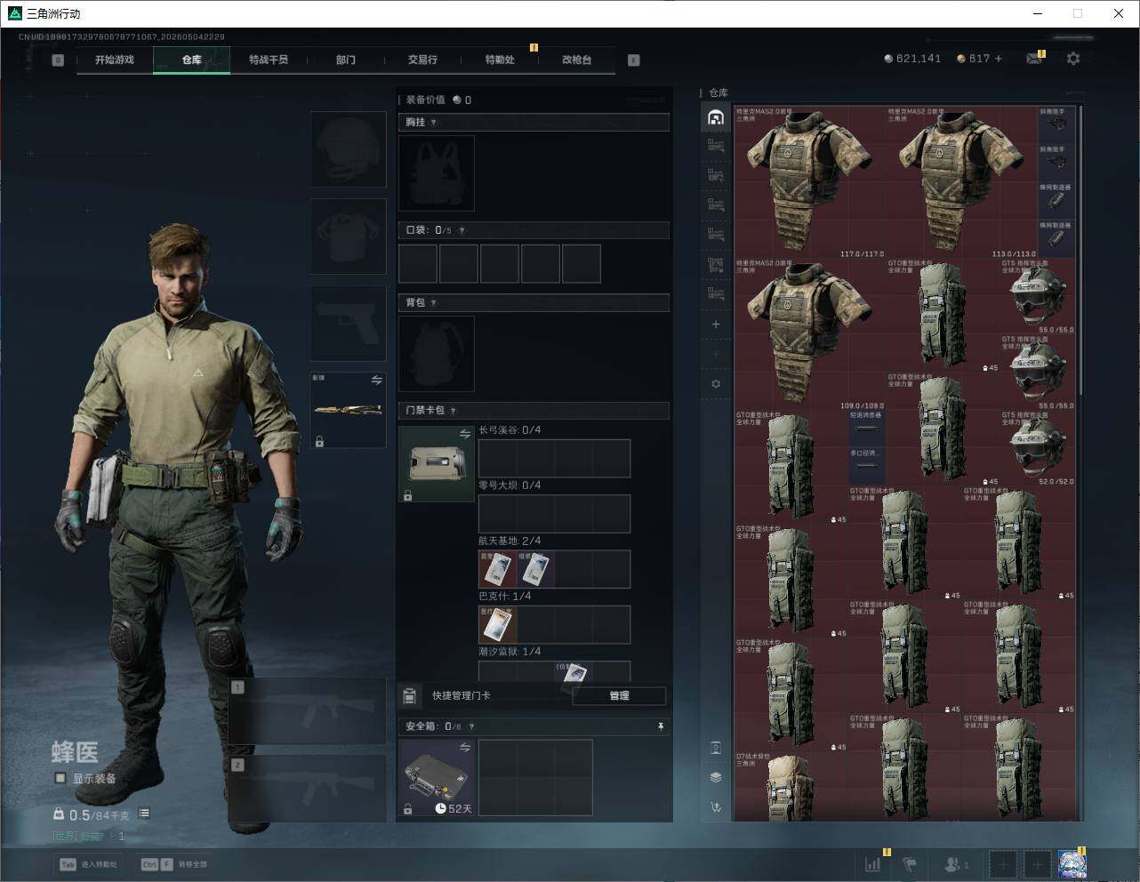Click next-tab key icon right of 改枪台
The image size is (1140, 882).
(634, 60)
